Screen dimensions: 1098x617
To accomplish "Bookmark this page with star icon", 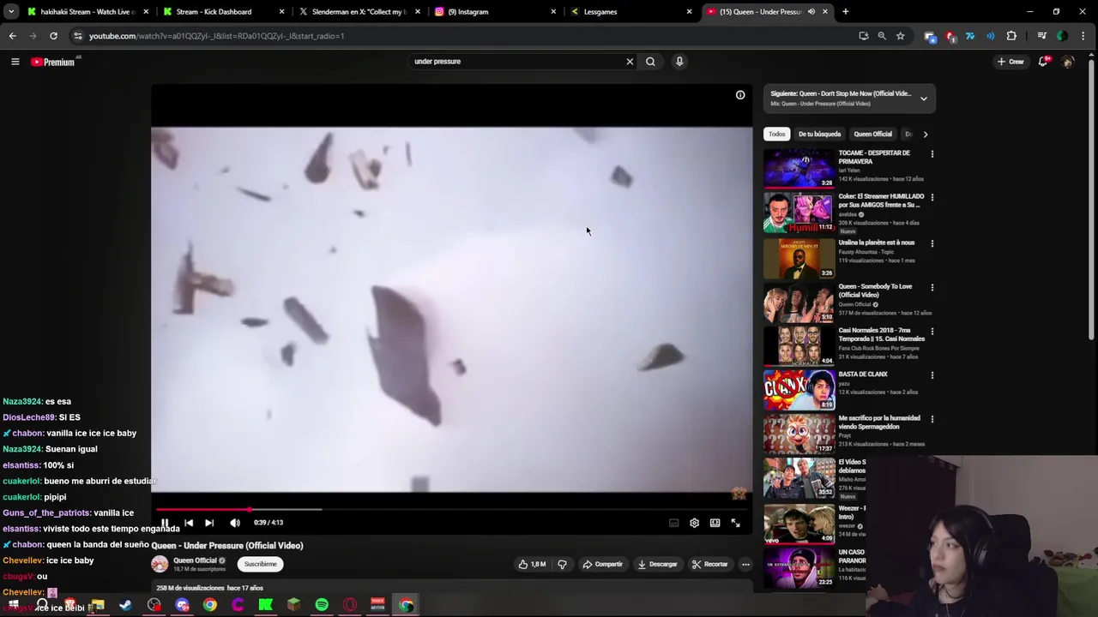I will point(900,36).
